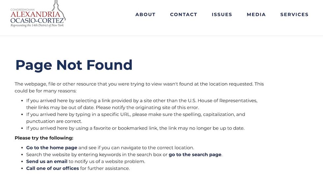
Task: Click the "Representing the 14th District" tagline
Action: coord(37,26)
